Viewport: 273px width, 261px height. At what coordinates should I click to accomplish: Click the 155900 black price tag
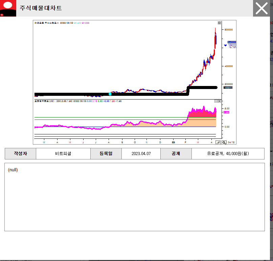point(228,87)
